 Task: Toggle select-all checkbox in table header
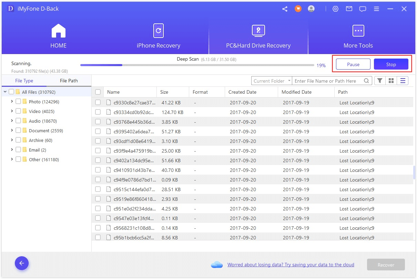98,92
